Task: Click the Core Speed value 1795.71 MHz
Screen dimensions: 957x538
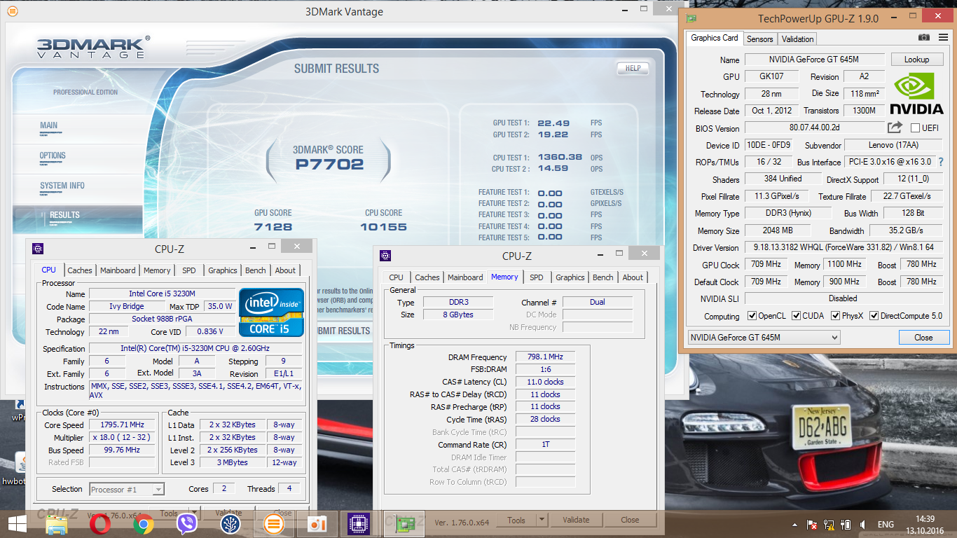Action: (x=123, y=425)
